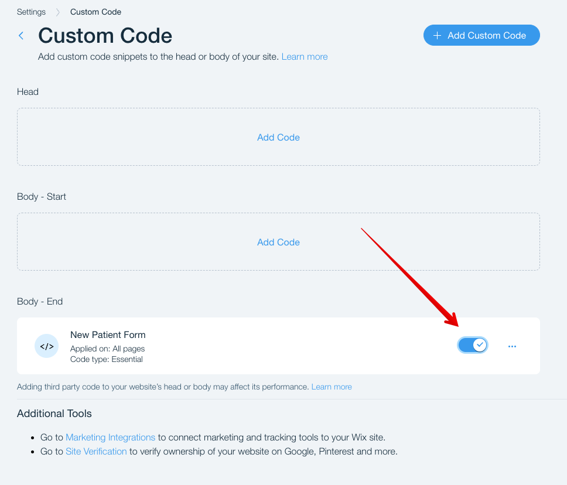This screenshot has height=485, width=567.
Task: Open the three-dot more actions menu
Action: tap(513, 346)
